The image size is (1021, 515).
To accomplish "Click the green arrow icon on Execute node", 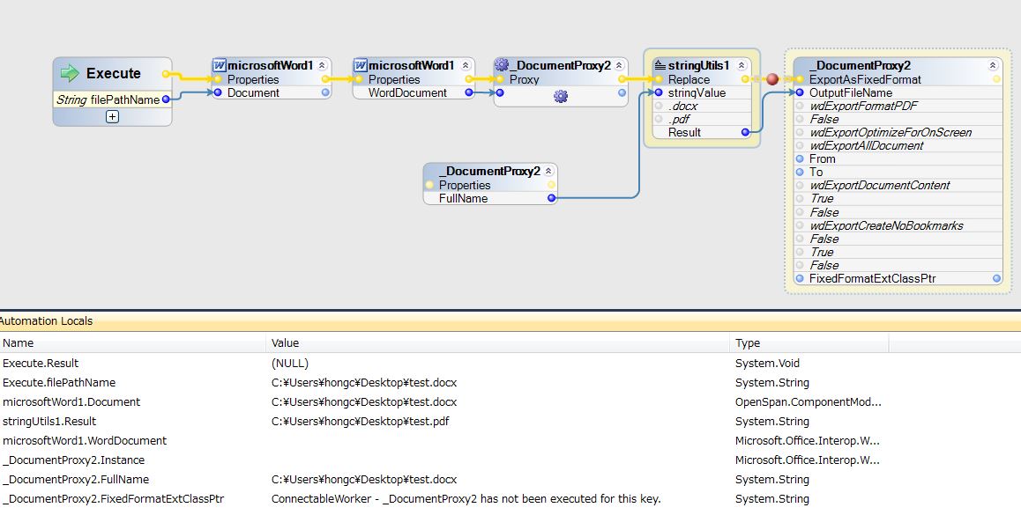I will point(69,73).
